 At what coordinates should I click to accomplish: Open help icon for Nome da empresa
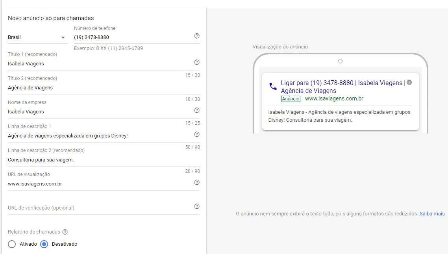(197, 110)
